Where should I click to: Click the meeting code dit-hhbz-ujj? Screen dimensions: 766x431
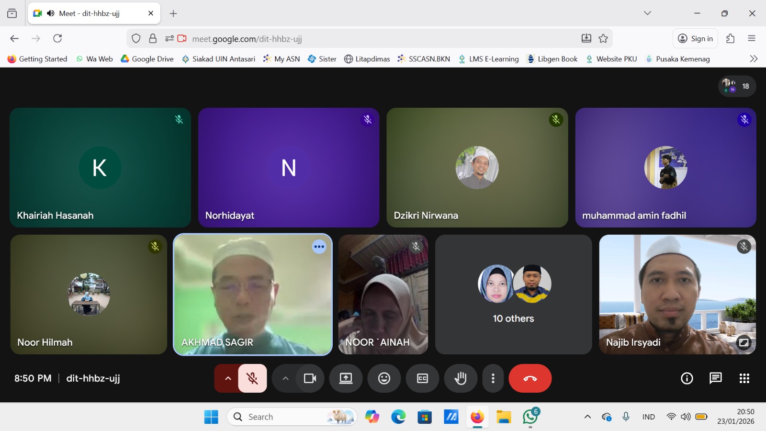coord(93,378)
